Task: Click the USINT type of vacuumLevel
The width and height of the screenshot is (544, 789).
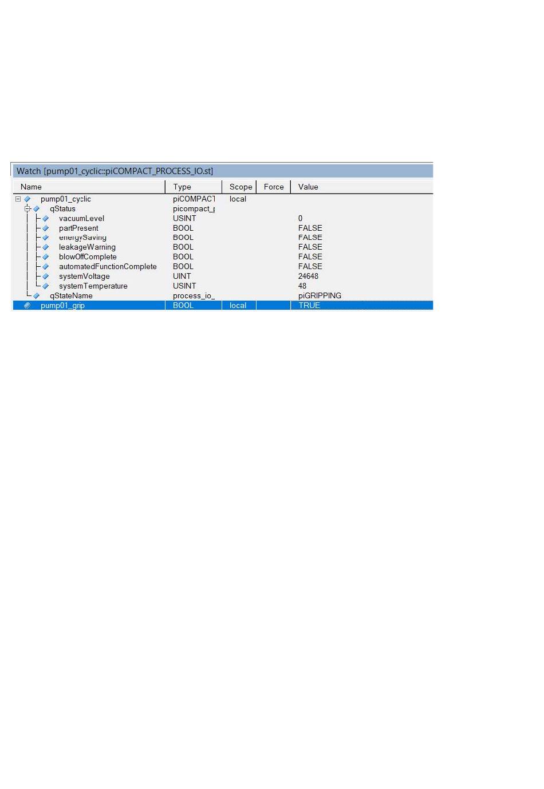Action: coord(184,219)
